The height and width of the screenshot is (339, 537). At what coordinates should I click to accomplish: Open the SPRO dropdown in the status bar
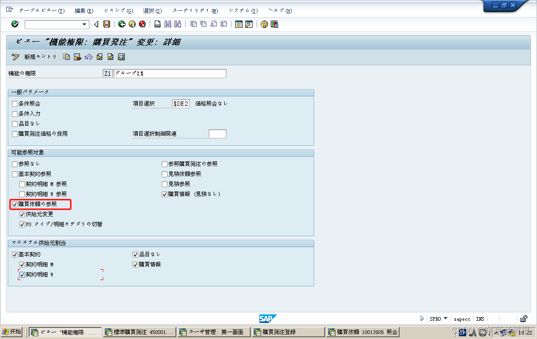[x=446, y=319]
